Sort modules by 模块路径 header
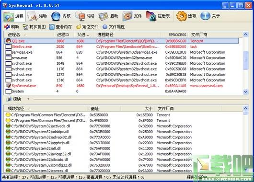Screen dimensions: 254x182 [46, 109]
